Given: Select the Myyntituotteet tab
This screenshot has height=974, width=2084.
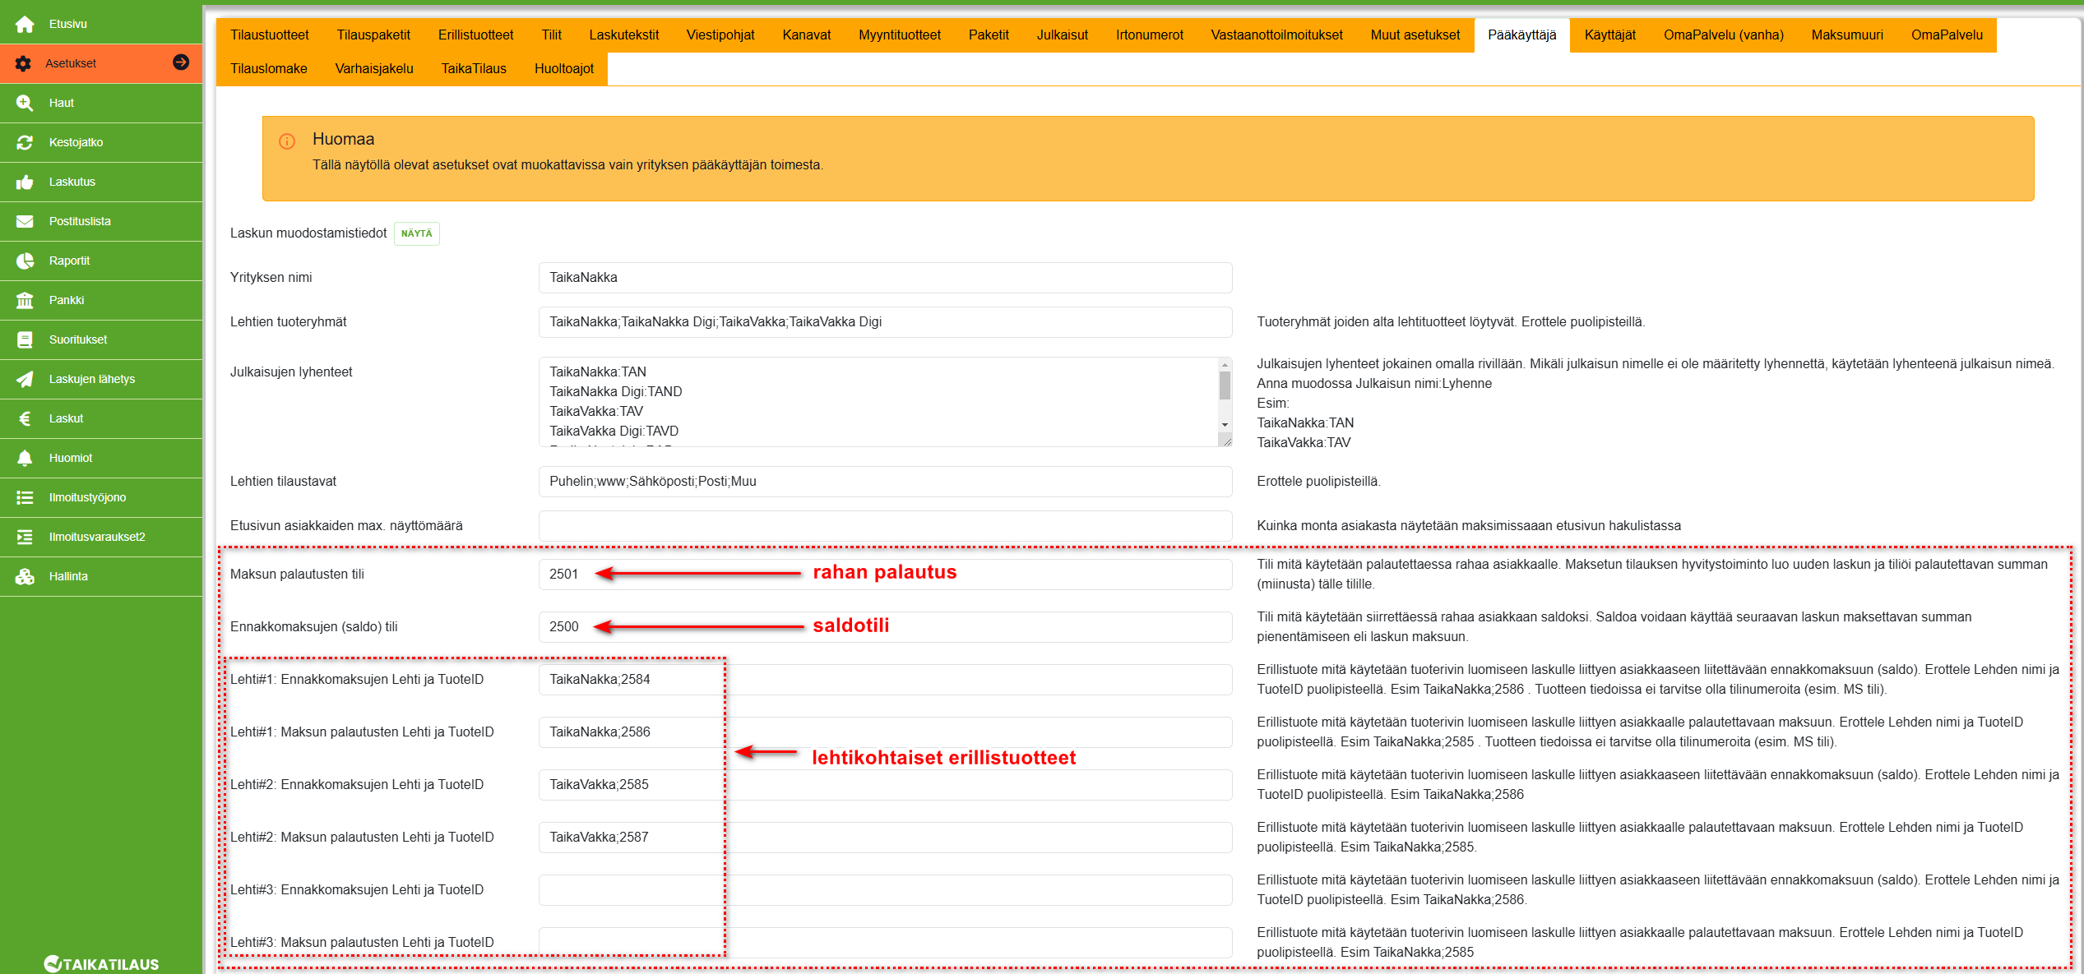Looking at the screenshot, I should [900, 35].
